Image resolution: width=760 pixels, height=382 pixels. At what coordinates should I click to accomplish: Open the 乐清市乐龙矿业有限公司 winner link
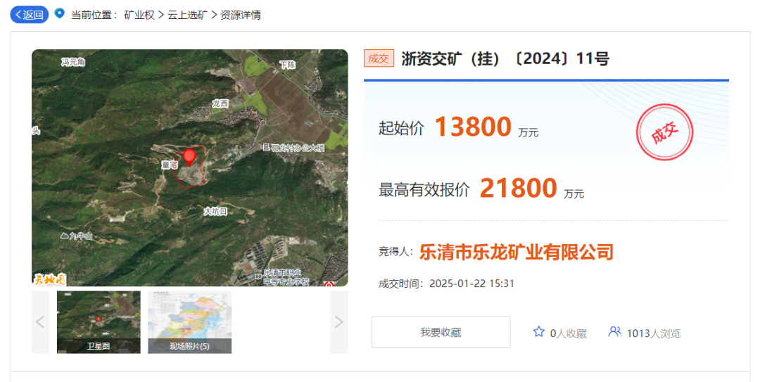[517, 252]
